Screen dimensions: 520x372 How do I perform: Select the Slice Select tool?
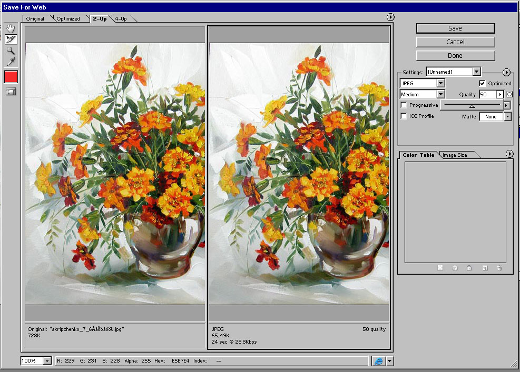(11, 39)
